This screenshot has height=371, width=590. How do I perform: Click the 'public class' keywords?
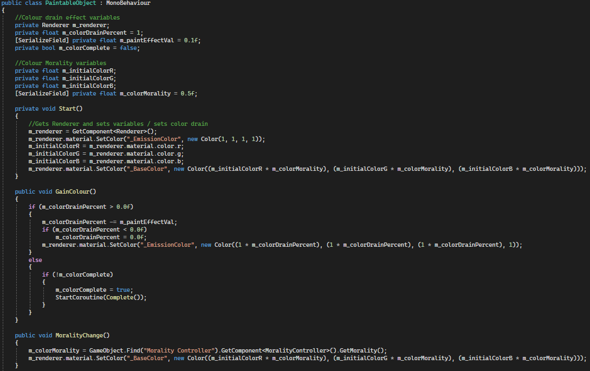coord(22,3)
